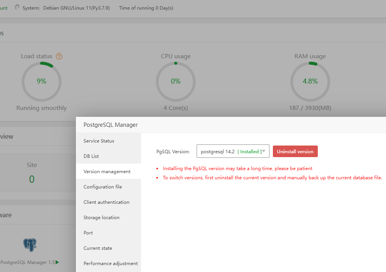
Task: Click the 'PgSQL Version:' label
Action: [173, 151]
